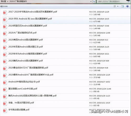Viewport: 131px width, 116px height.
Task: Open the help question mark icon
Action: coord(127,6)
